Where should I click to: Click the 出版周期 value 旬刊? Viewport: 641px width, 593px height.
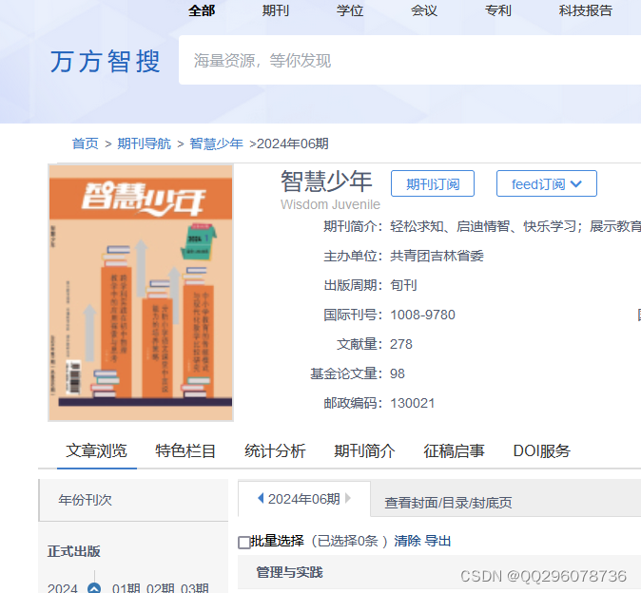click(x=403, y=285)
